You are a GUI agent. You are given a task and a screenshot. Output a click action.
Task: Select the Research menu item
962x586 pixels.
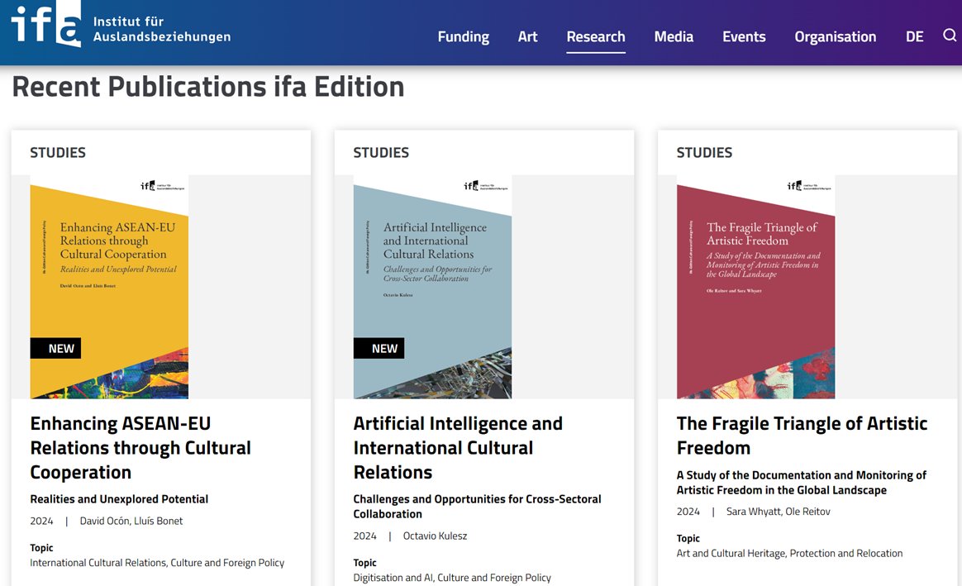tap(596, 37)
